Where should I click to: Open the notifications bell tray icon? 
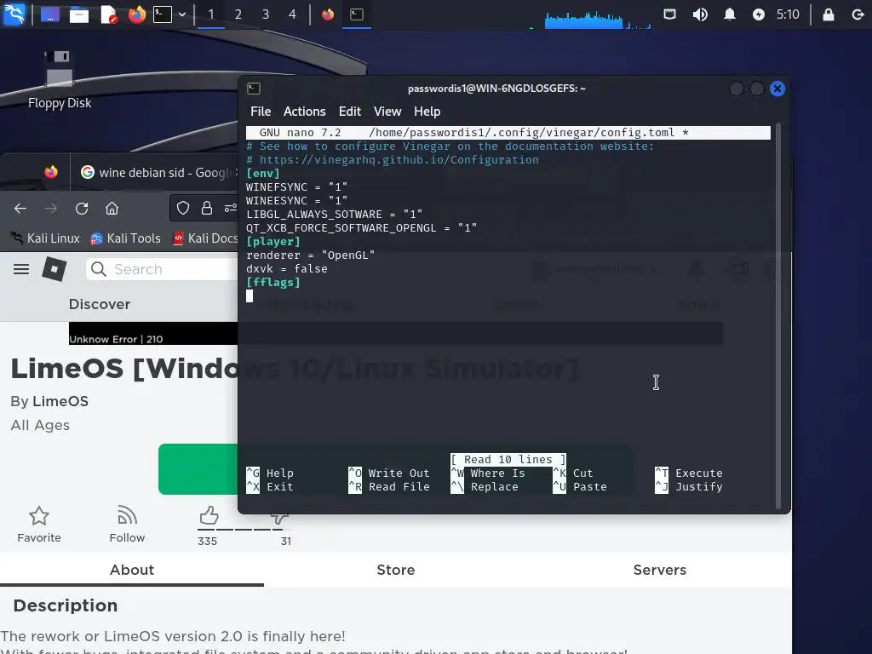point(729,14)
